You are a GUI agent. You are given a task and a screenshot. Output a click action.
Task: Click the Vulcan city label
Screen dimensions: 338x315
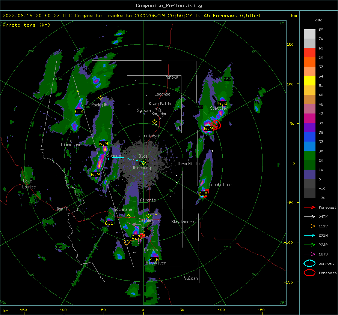(191, 278)
